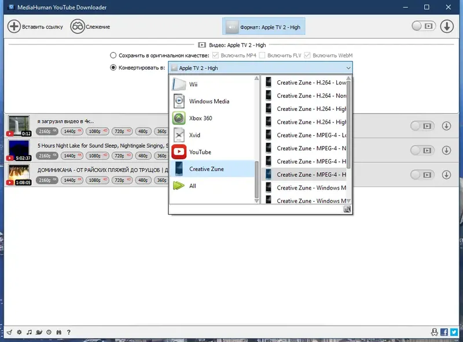Toggle the Include WebM checkbox

tap(307, 55)
